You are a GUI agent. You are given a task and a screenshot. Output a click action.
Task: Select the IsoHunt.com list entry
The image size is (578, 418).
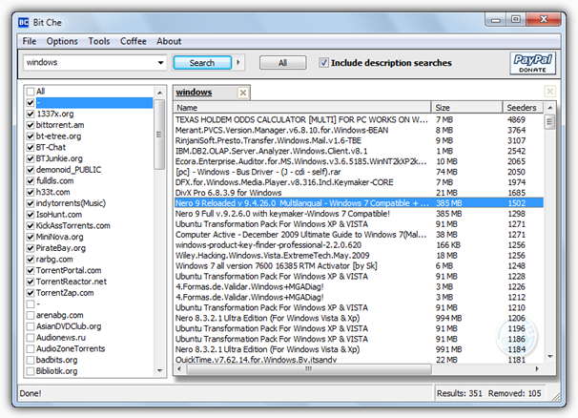pyautogui.click(x=59, y=215)
